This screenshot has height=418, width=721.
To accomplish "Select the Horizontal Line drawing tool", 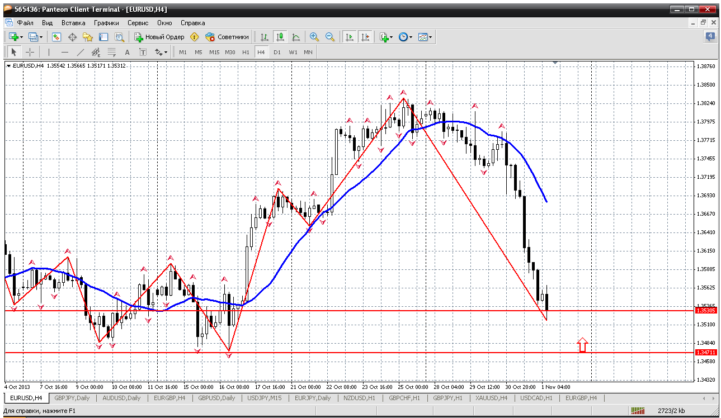I will click(64, 52).
